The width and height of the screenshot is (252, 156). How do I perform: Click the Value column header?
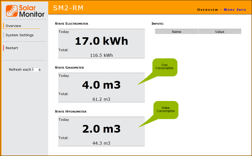click(x=219, y=32)
